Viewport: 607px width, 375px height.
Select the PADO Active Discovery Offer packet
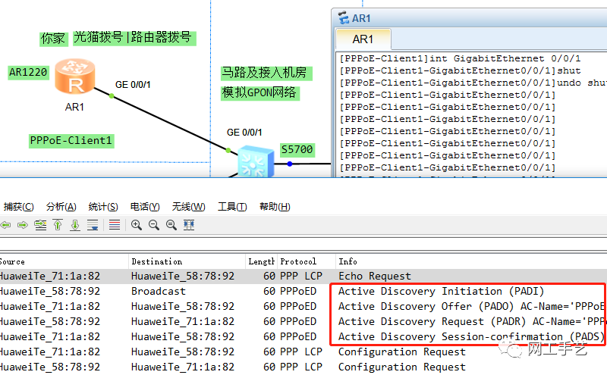[x=303, y=306]
